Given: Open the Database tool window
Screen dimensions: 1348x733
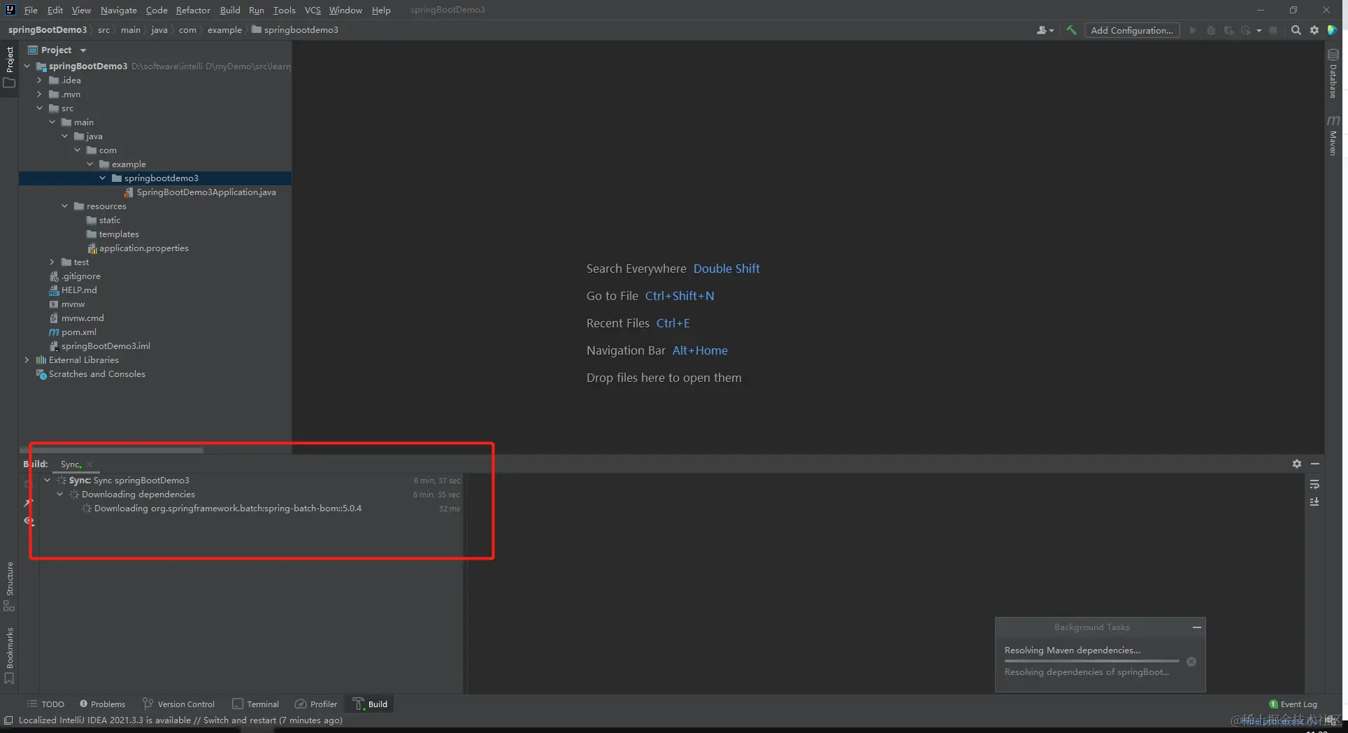Looking at the screenshot, I should pyautogui.click(x=1333, y=73).
